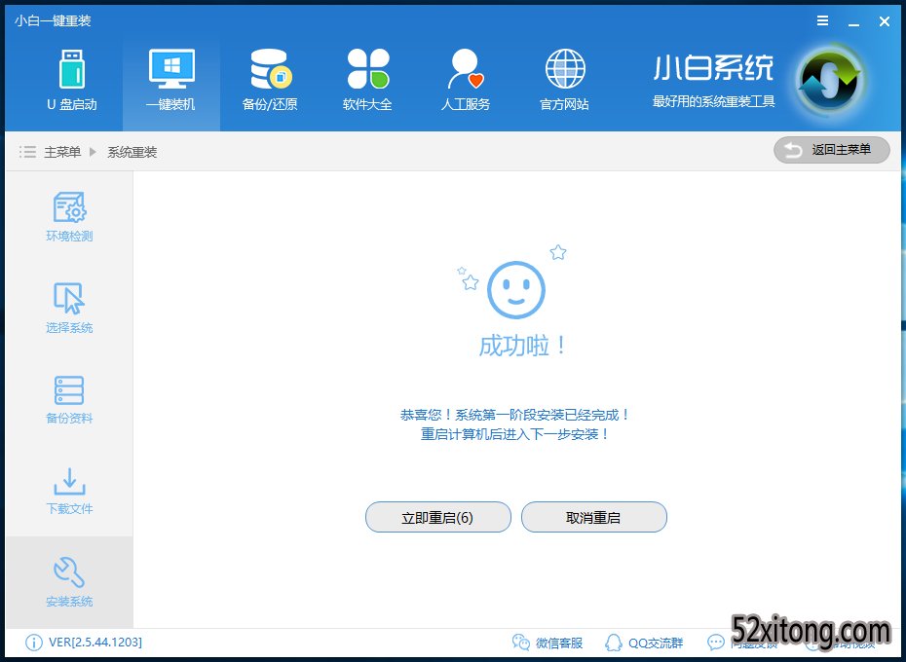Open 微信客服 WeChat customer service
This screenshot has width=906, height=662.
point(547,643)
